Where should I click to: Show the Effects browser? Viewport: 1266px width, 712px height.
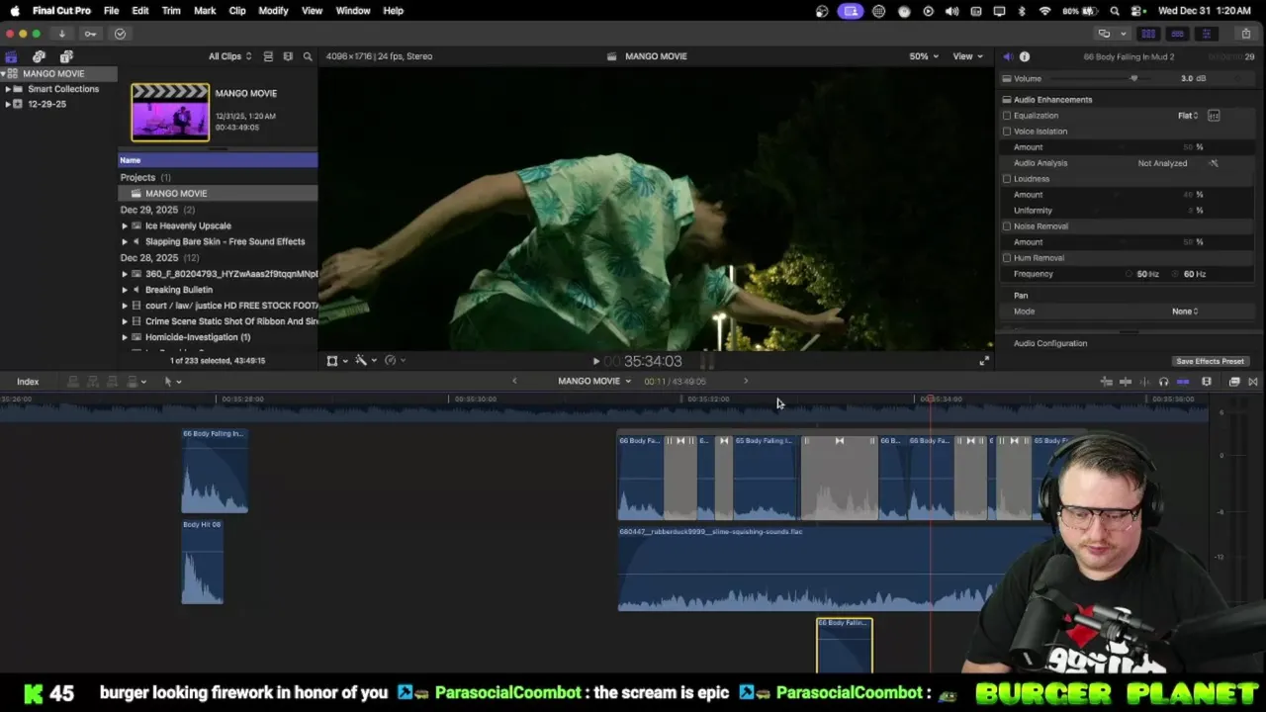(1234, 382)
